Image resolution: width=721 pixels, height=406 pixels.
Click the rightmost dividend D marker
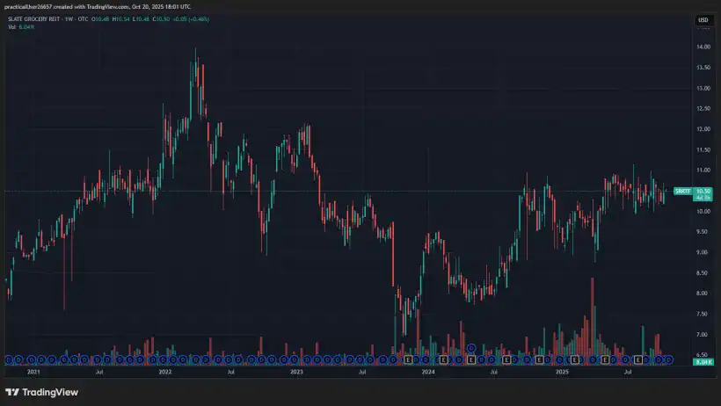click(668, 359)
